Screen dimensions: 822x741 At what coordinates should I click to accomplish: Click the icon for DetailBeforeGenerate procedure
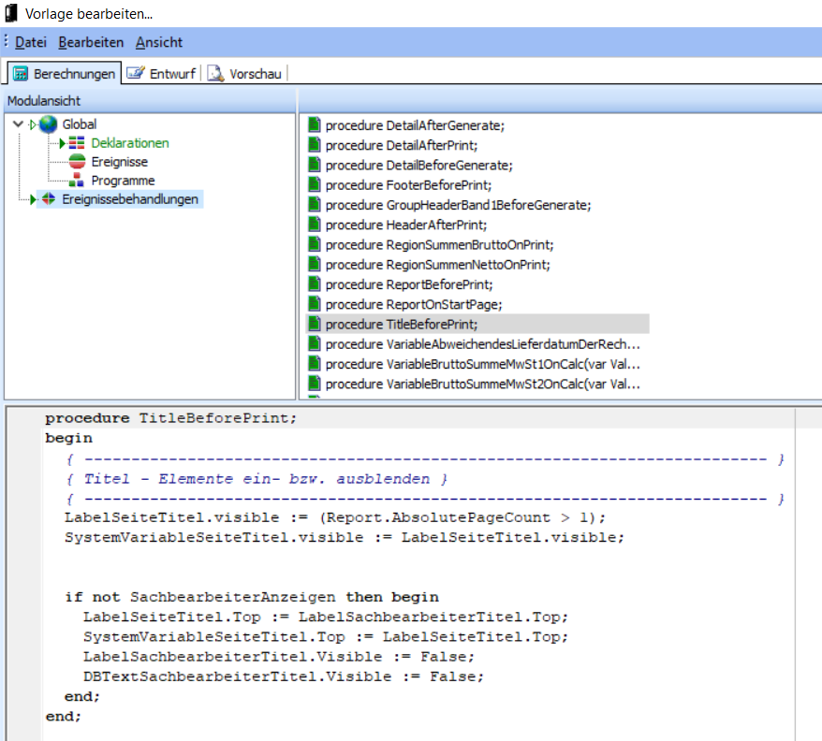pyautogui.click(x=314, y=165)
